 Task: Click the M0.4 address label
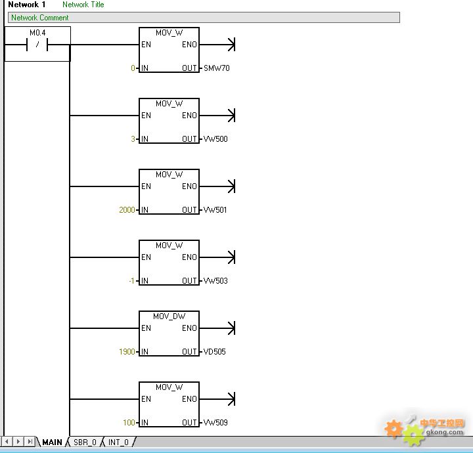click(37, 33)
